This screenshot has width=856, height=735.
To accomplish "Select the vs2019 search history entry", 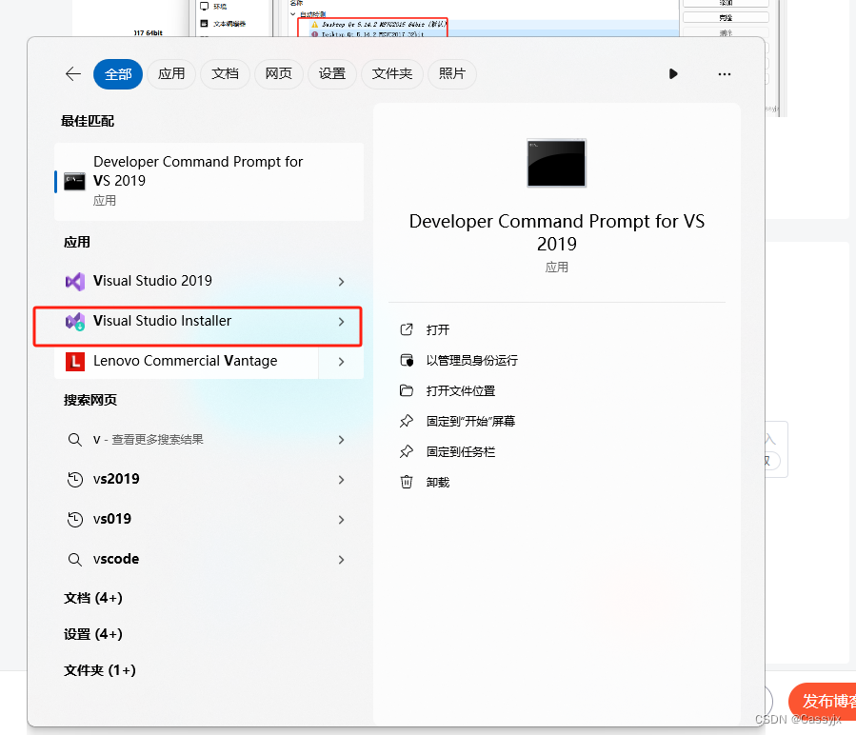I will (x=209, y=480).
